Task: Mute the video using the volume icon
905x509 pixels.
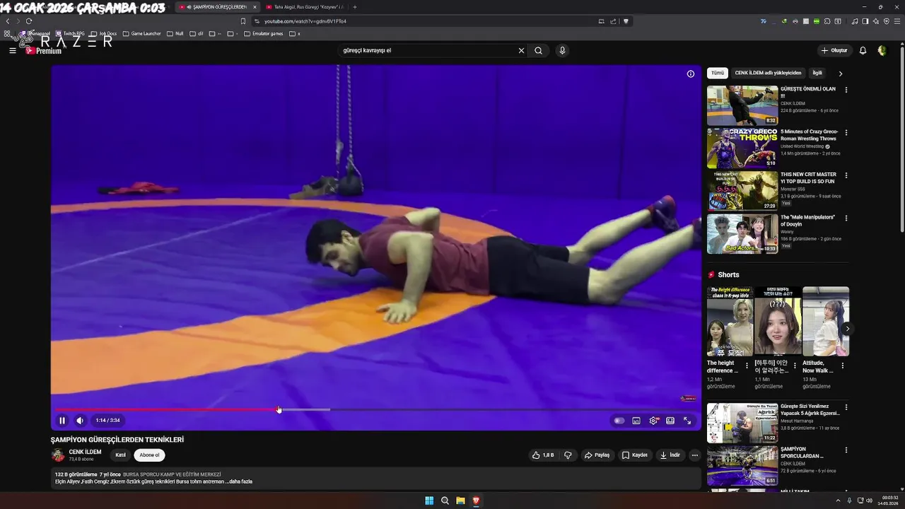Action: coord(80,421)
